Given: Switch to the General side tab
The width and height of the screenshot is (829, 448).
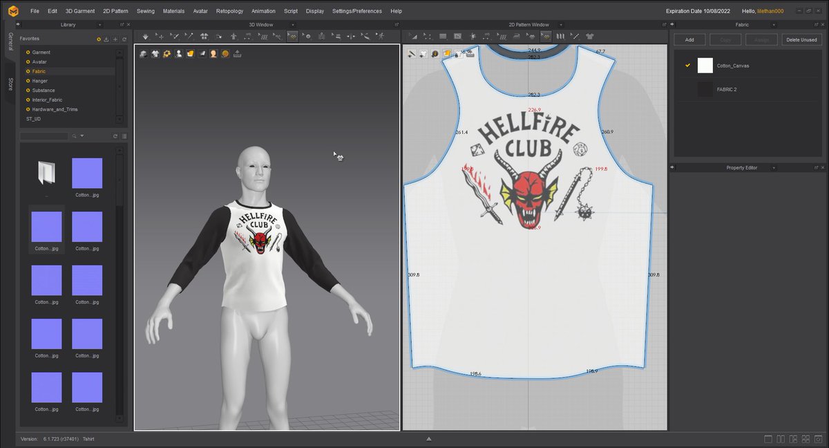Looking at the screenshot, I should [x=10, y=43].
